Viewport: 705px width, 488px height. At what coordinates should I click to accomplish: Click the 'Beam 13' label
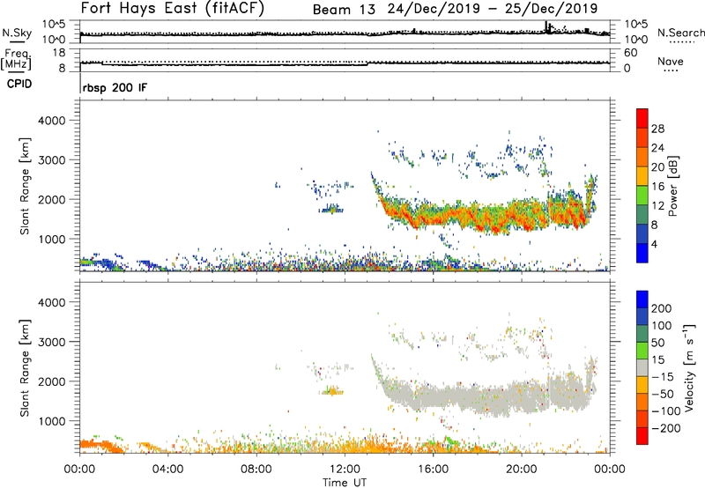click(x=344, y=10)
